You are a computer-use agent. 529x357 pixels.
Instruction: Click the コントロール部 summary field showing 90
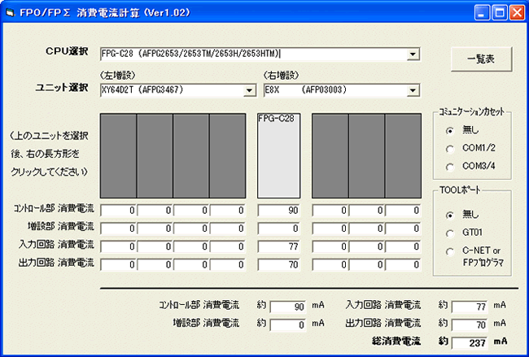pos(288,307)
